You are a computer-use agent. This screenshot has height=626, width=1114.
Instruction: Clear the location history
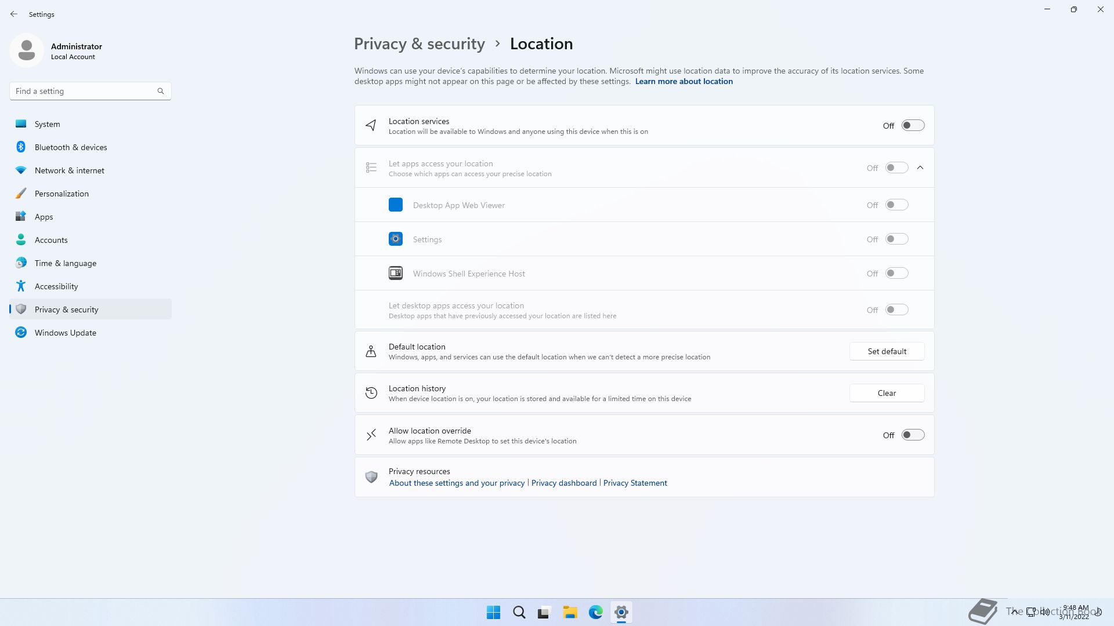[887, 393]
